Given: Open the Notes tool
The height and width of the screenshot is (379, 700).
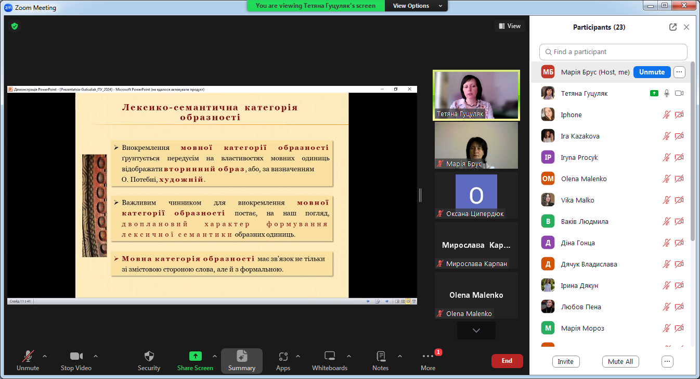Looking at the screenshot, I should [x=380, y=356].
